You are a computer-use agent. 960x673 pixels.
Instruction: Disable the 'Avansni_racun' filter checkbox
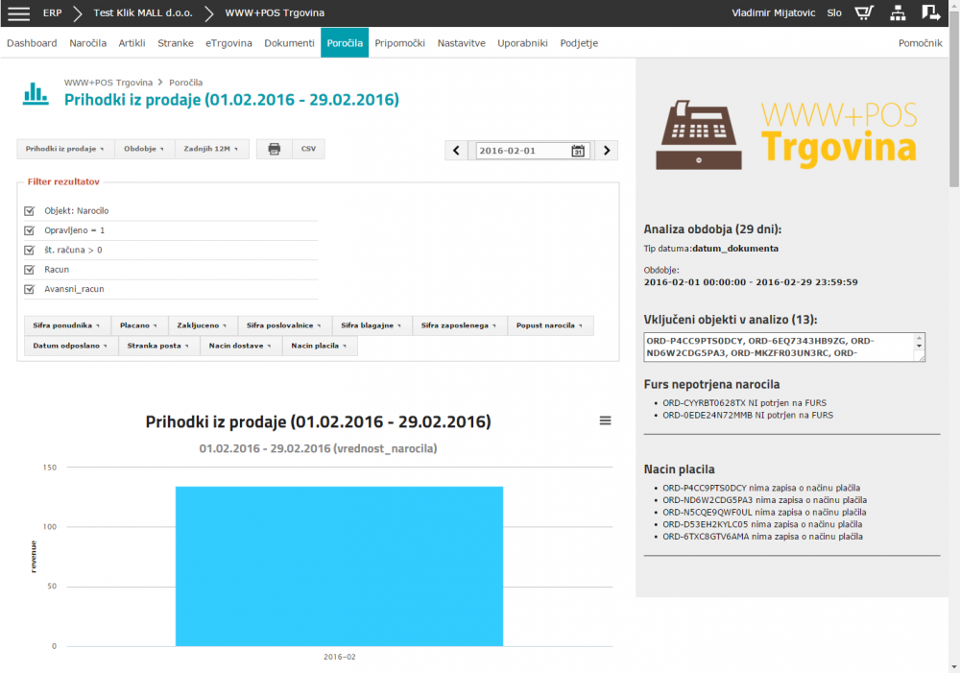30,289
